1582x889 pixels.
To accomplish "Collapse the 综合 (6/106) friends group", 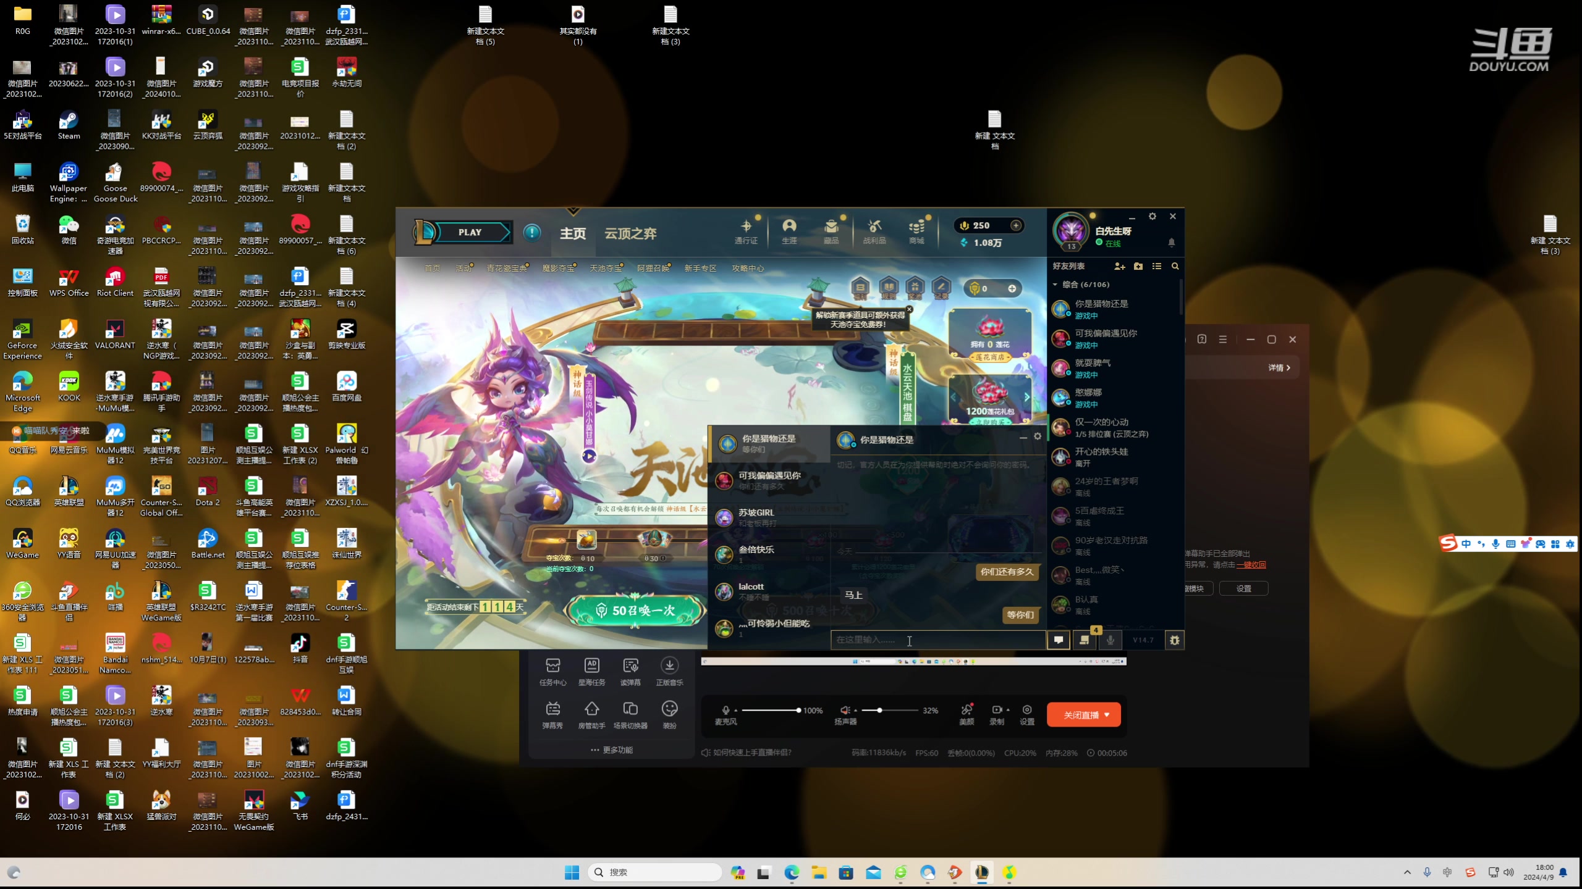I will (1055, 285).
